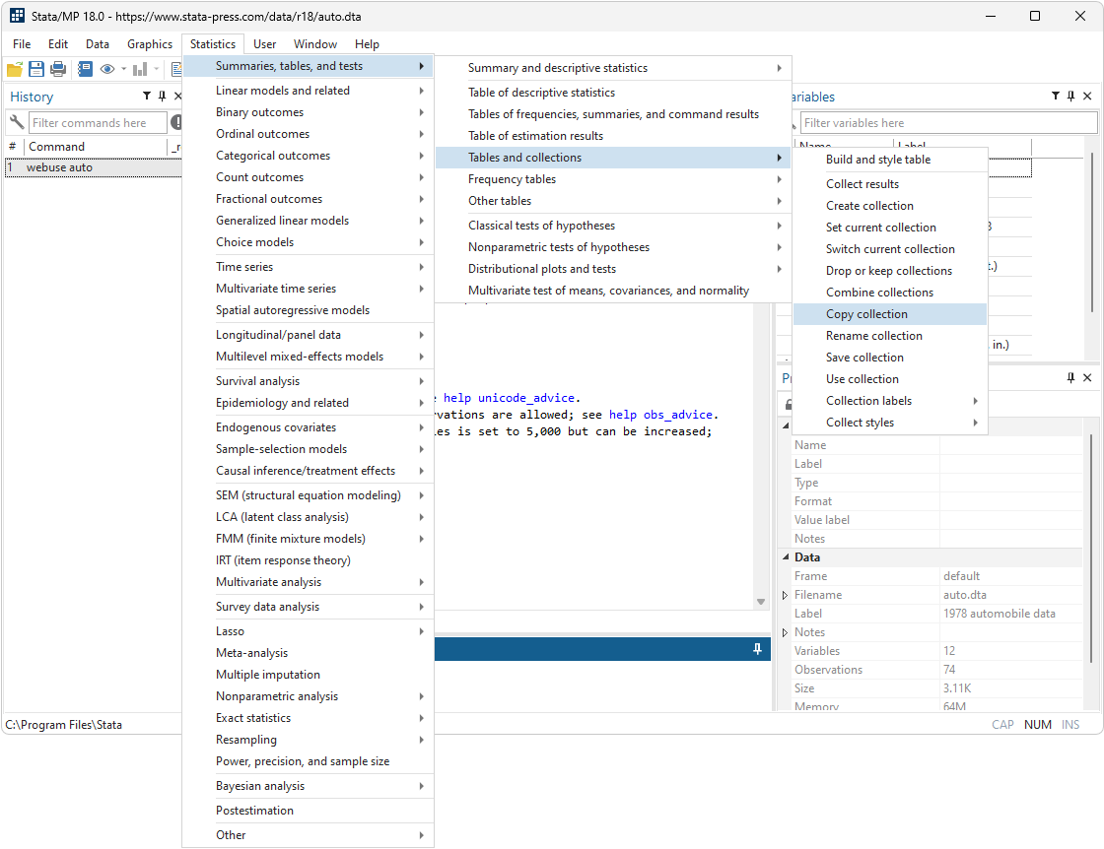Click the Results window scroll down arrow
The image size is (1104, 849).
761,602
